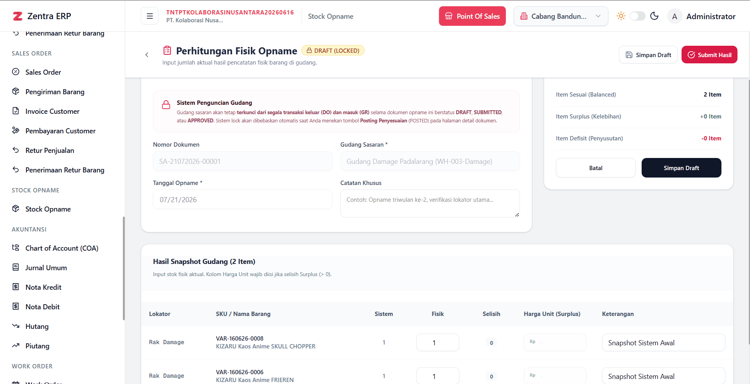The height and width of the screenshot is (384, 750).
Task: Open Point Of Sales button
Action: [x=472, y=16]
